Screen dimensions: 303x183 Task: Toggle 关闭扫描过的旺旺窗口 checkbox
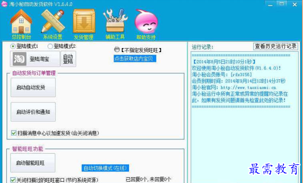click(x=13, y=180)
